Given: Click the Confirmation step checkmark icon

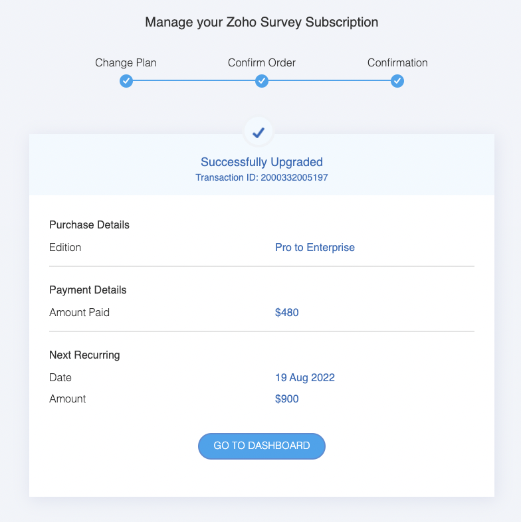Looking at the screenshot, I should (x=397, y=81).
